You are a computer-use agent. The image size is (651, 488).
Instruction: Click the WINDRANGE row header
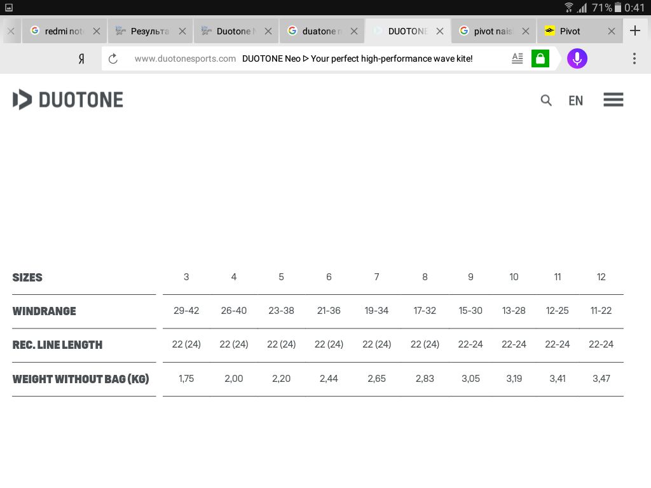pos(44,311)
